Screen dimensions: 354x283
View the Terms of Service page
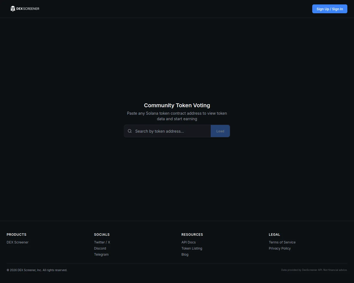[282, 242]
